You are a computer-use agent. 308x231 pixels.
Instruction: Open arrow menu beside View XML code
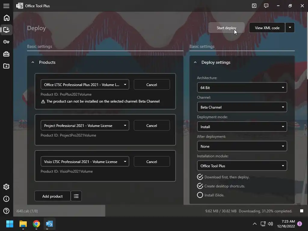coord(290,28)
